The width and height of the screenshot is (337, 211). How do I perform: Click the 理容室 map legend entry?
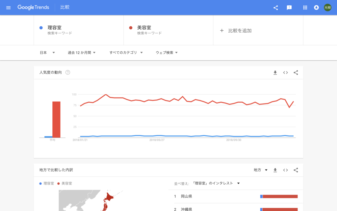(47, 183)
